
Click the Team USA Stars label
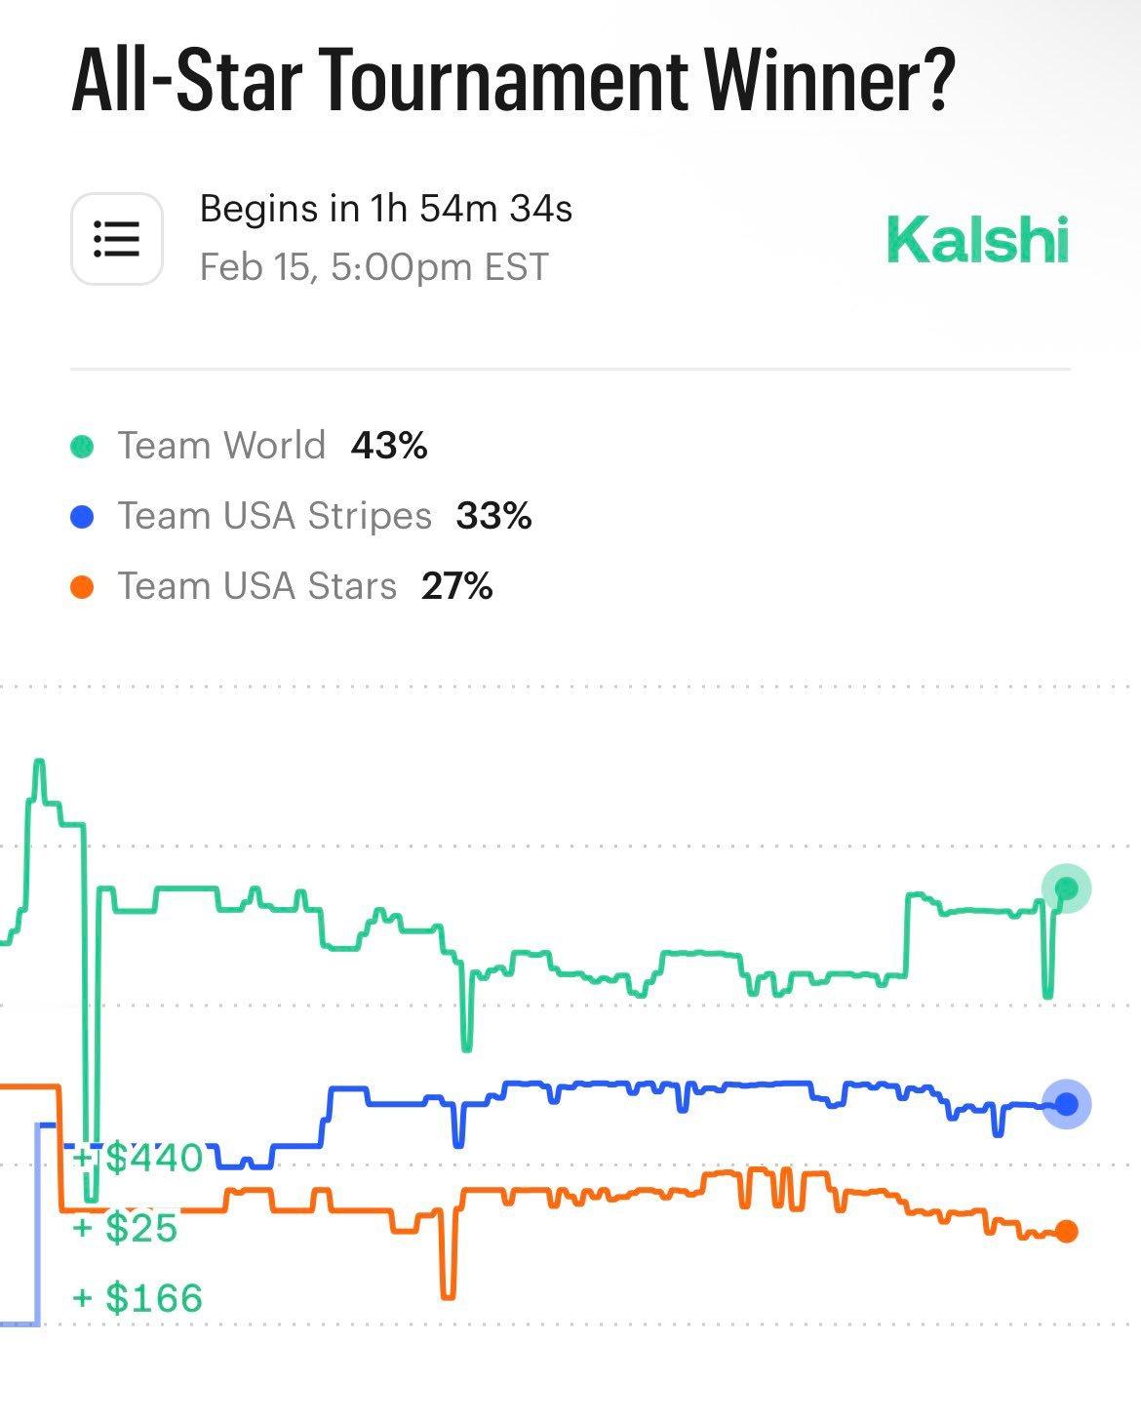coord(257,586)
